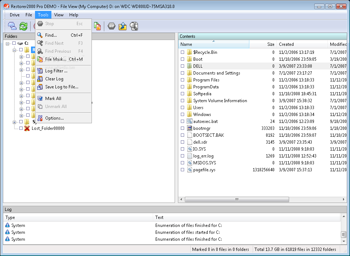The height and width of the screenshot is (256, 350).
Task: Click the Type column header in Log
Action: tap(78, 217)
